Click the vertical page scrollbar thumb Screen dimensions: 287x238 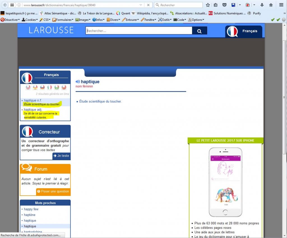284,97
